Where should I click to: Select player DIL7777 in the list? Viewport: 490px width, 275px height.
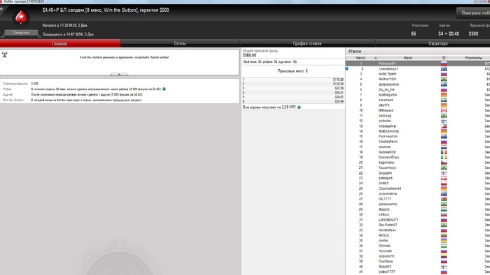[418, 199]
